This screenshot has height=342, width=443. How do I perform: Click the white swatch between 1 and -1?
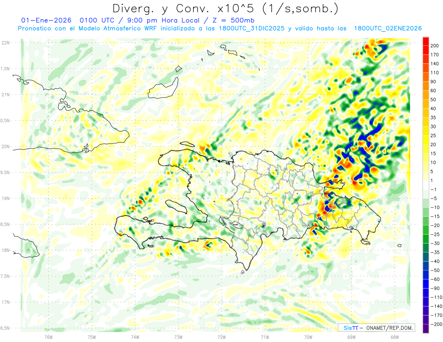click(x=426, y=185)
